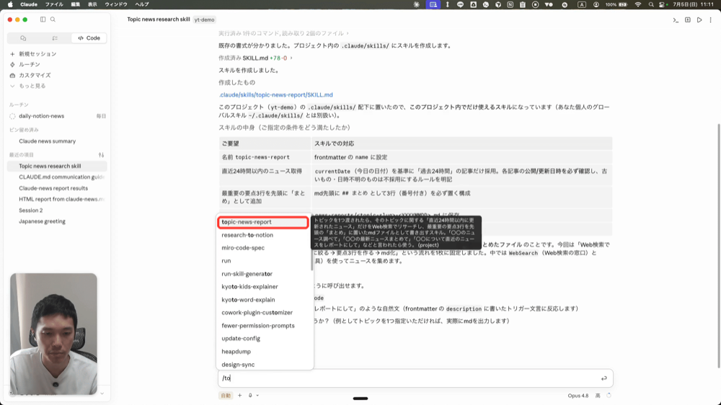Click the run play icon in header

pos(699,19)
